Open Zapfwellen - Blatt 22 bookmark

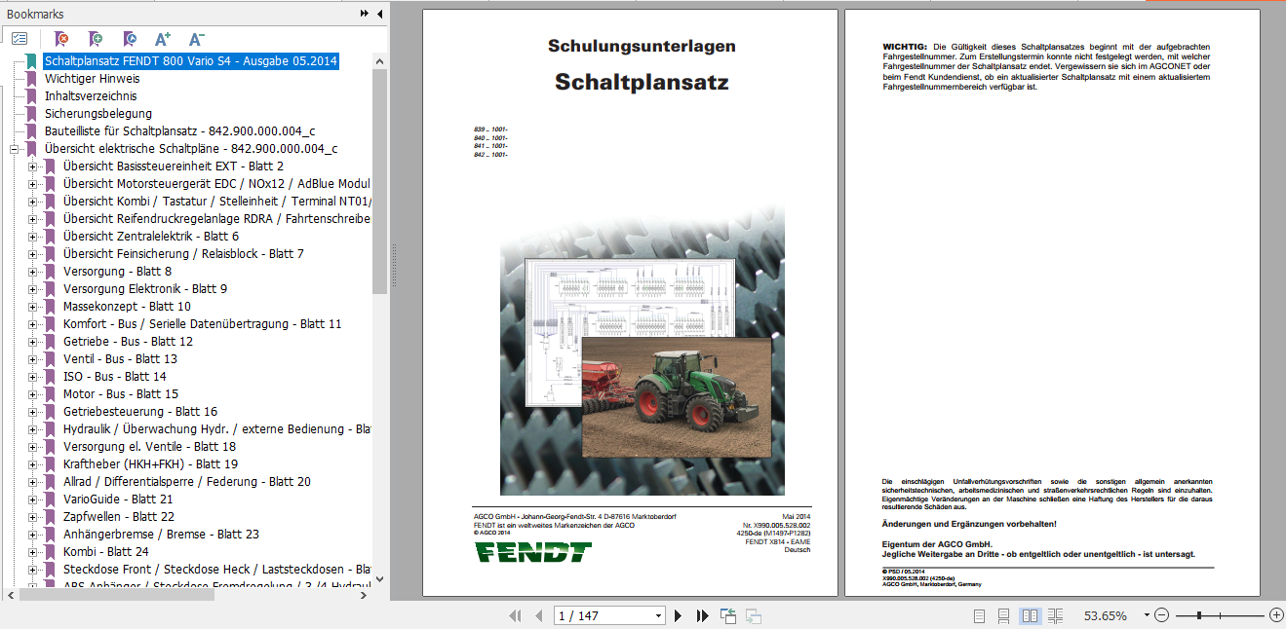119,517
